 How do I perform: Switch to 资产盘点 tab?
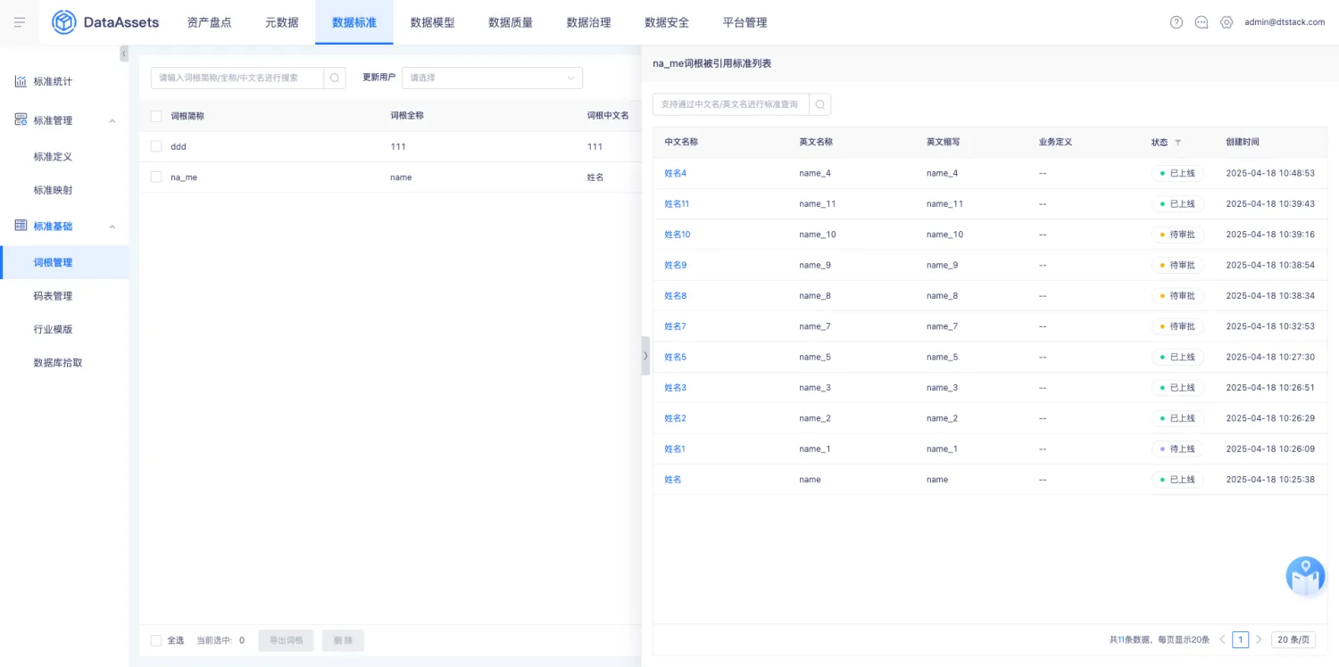pyautogui.click(x=210, y=22)
